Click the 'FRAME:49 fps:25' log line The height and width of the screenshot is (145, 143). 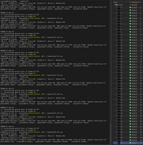pyautogui.click(x=7, y=107)
